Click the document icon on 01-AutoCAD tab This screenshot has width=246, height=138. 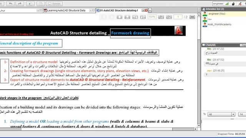98,10
